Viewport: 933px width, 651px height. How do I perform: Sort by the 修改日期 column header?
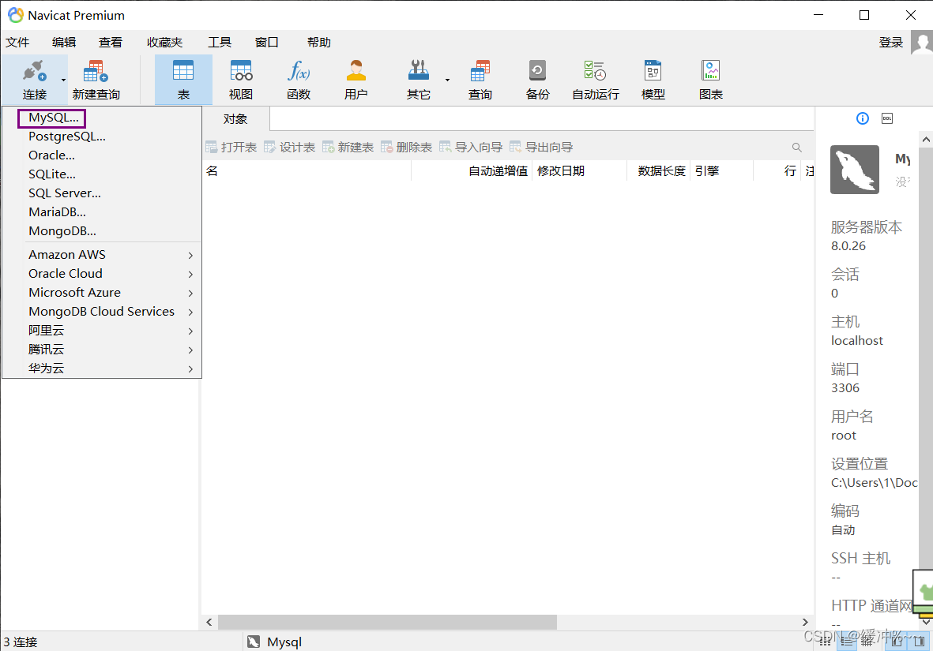(580, 171)
